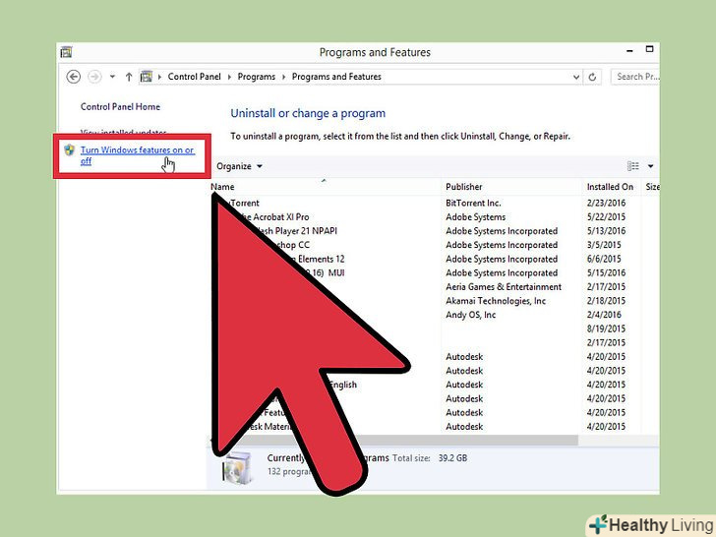Select Akamai Technologies, Inc row

496,301
